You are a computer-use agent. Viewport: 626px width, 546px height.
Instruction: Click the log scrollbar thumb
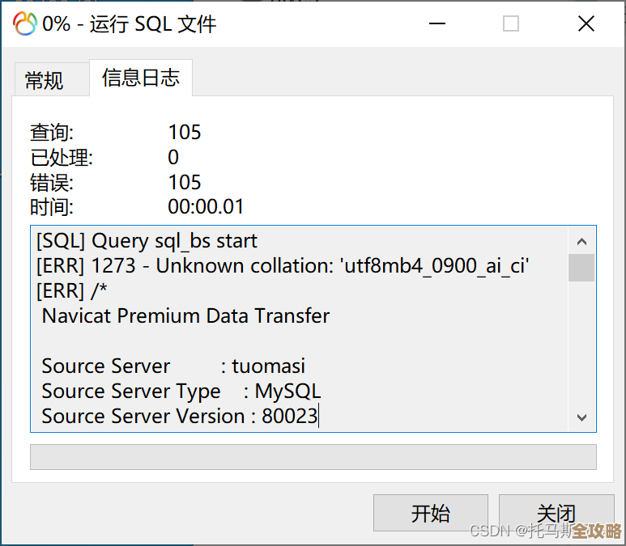click(581, 268)
